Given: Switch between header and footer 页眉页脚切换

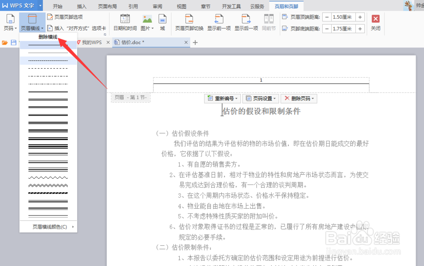Looking at the screenshot, I should (x=189, y=22).
